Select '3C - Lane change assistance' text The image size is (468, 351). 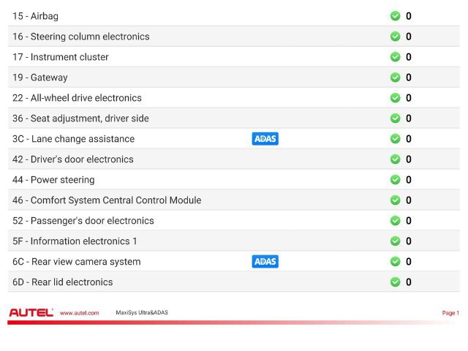(73, 139)
